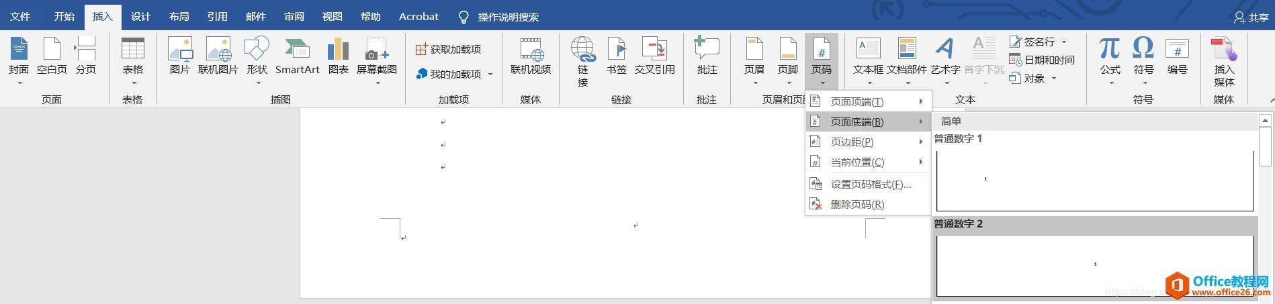Select Bottom of Page (页面底端) menu item
This screenshot has width=1275, height=304.
coord(868,121)
